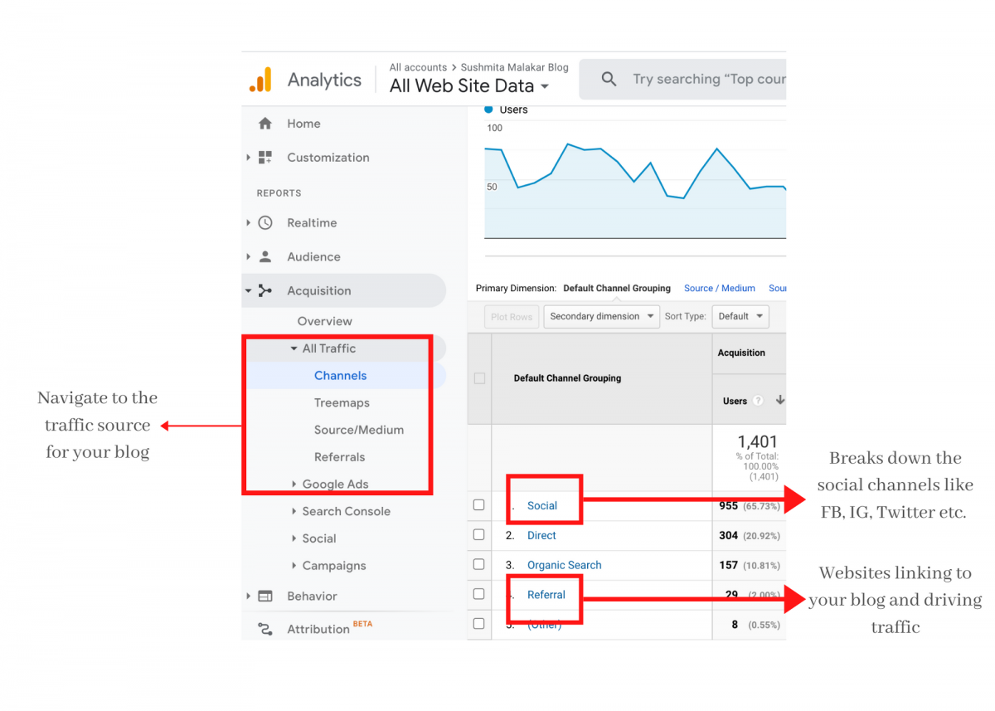The height and width of the screenshot is (711, 995).
Task: Click the 955 users value for Social
Action: click(729, 505)
